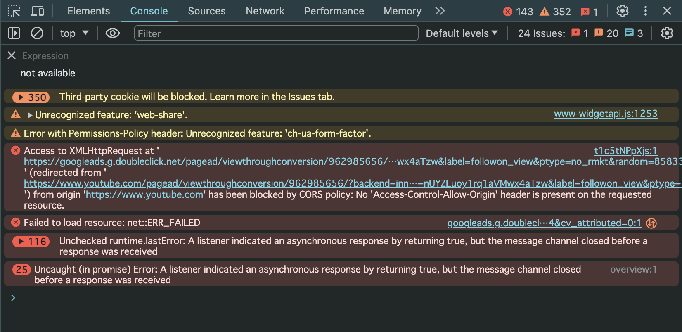The width and height of the screenshot is (682, 332).
Task: Open the top JavaScript context dropdown
Action: 74,33
